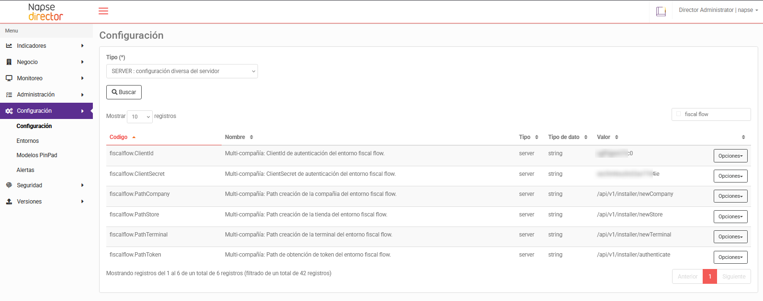Click the Versiones upload icon

[9, 202]
